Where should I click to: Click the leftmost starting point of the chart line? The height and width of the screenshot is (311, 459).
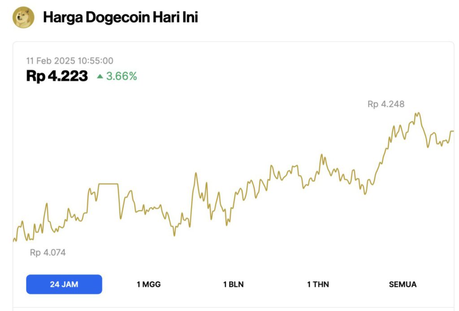(14, 241)
